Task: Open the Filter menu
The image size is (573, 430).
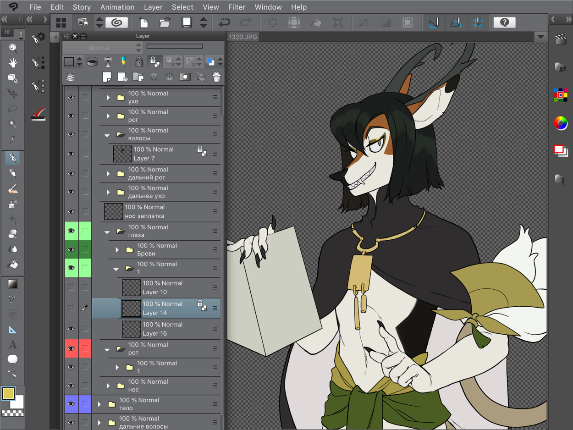Action: tap(237, 7)
